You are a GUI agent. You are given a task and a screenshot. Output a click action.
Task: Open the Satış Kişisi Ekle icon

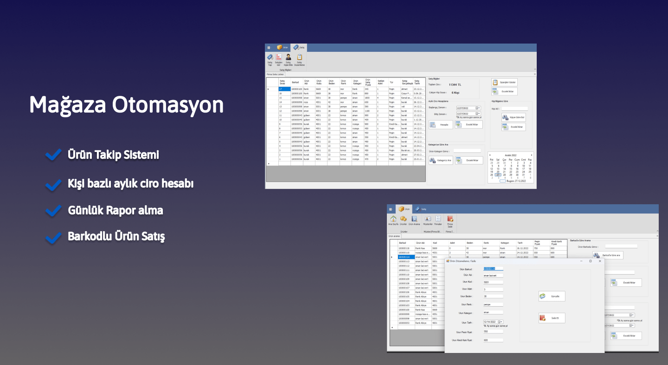(288, 60)
